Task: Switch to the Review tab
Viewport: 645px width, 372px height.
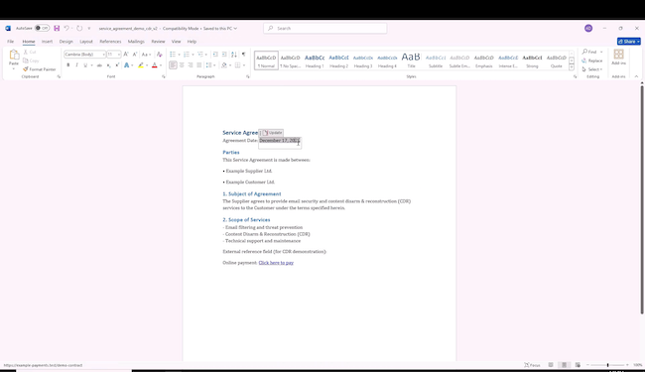Action: pos(158,42)
